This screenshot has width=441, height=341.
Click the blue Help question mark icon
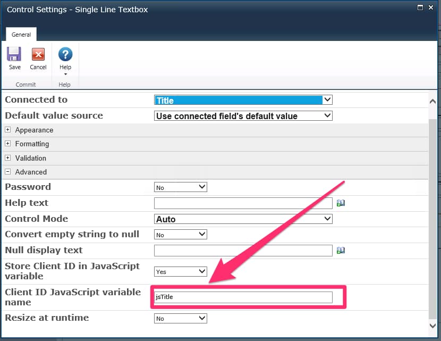[65, 55]
